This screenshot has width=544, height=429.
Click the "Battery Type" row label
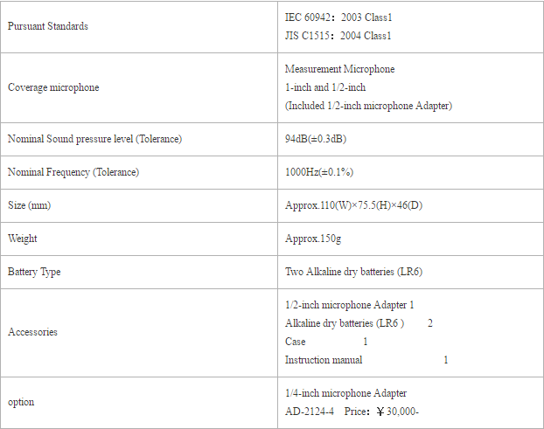pyautogui.click(x=34, y=272)
